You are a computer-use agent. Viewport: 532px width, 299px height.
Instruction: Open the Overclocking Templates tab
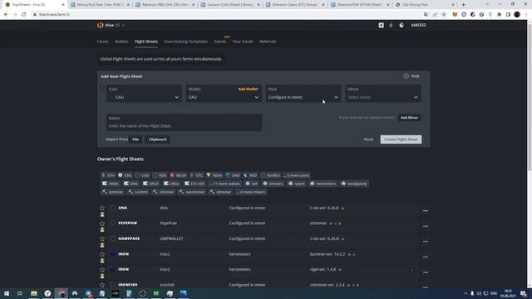(x=185, y=42)
